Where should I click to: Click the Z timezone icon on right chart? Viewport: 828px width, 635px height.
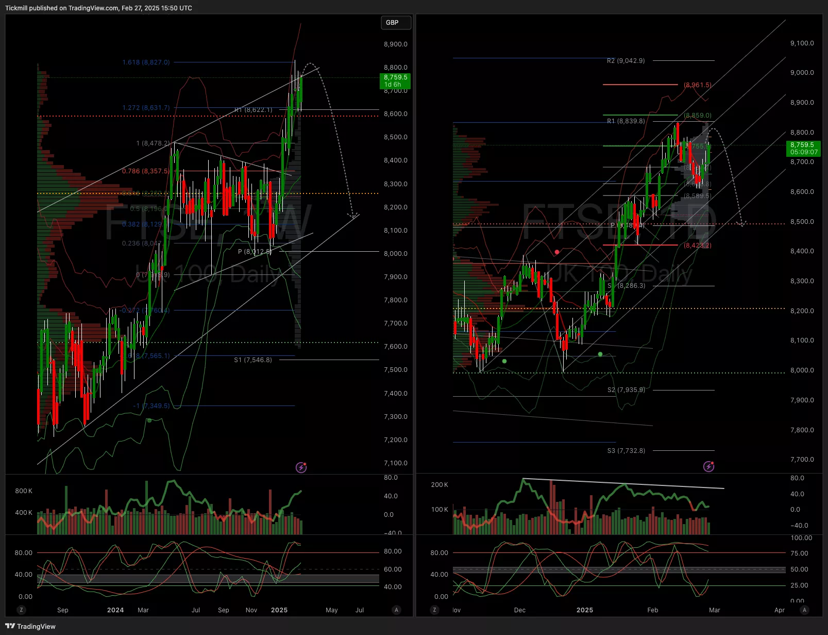click(434, 610)
